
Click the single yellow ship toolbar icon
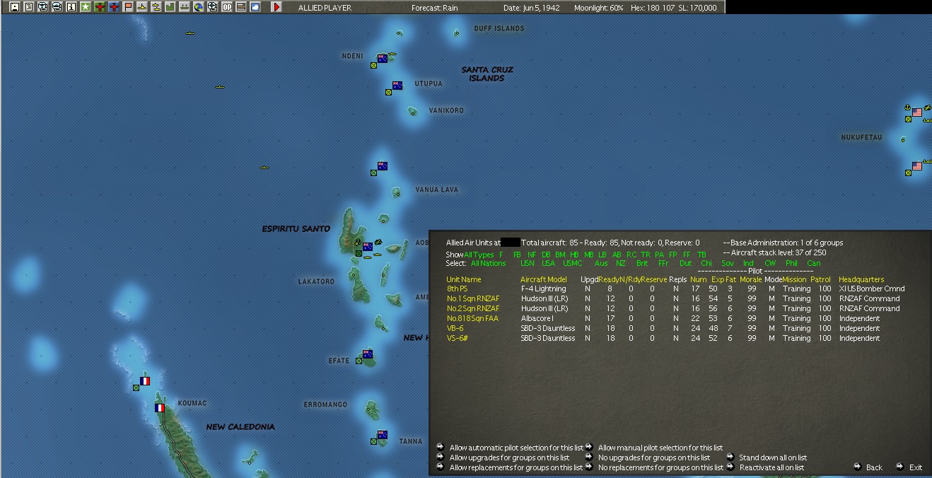point(142,7)
